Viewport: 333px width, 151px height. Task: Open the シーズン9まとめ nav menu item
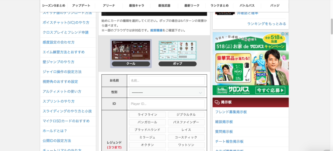(54, 5)
